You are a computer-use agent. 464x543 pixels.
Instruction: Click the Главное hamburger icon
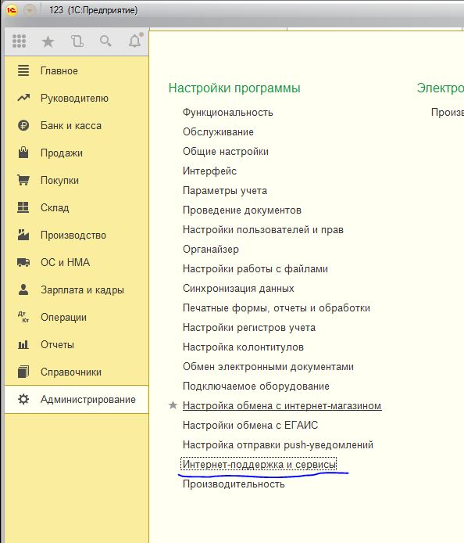pyautogui.click(x=23, y=70)
